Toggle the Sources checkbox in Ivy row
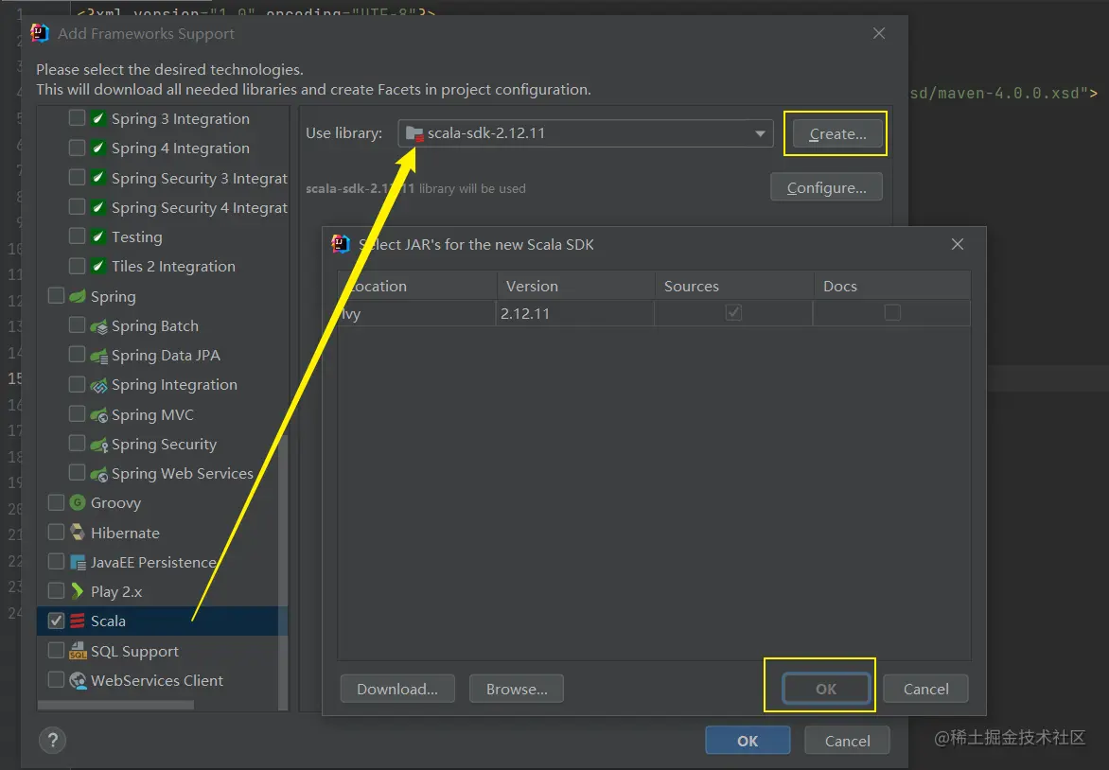This screenshot has width=1109, height=770. click(x=733, y=312)
